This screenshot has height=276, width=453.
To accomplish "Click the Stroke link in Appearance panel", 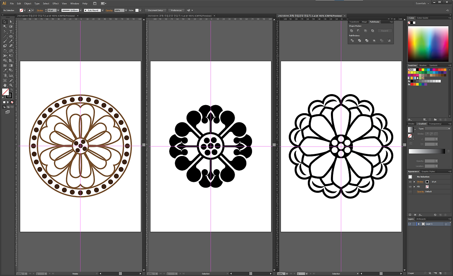I will pos(420,182).
